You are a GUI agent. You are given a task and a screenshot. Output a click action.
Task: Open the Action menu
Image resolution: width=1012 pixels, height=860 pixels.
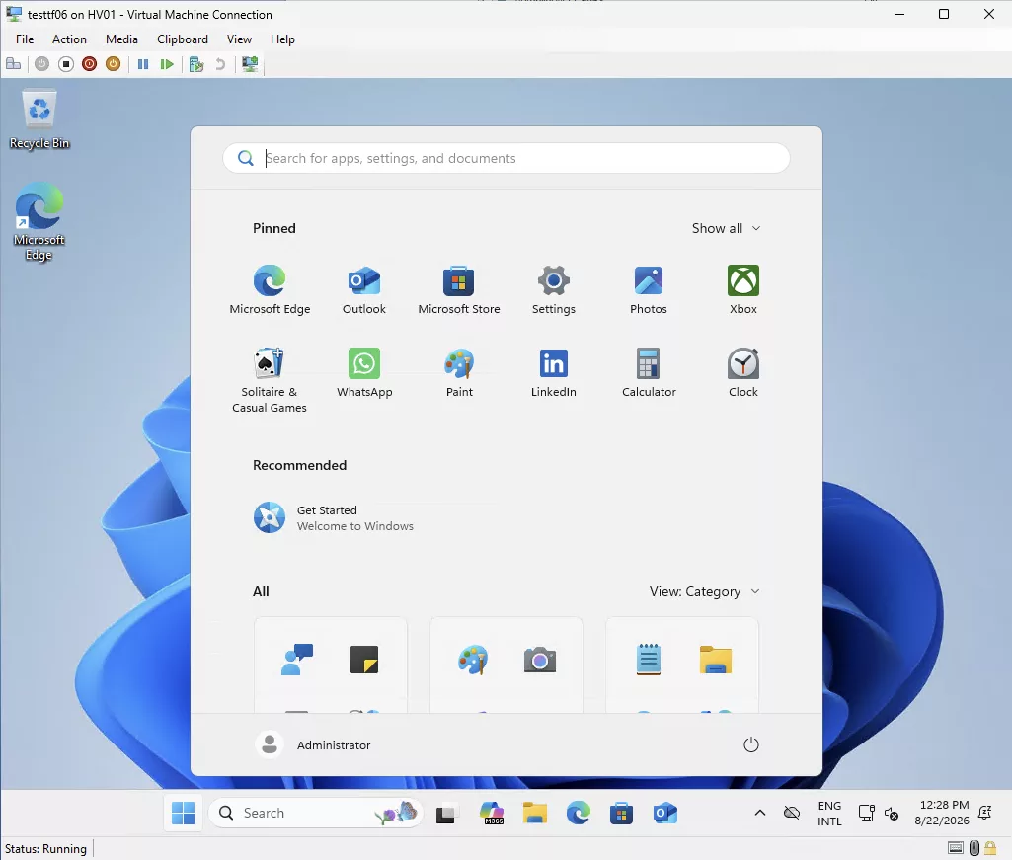69,39
